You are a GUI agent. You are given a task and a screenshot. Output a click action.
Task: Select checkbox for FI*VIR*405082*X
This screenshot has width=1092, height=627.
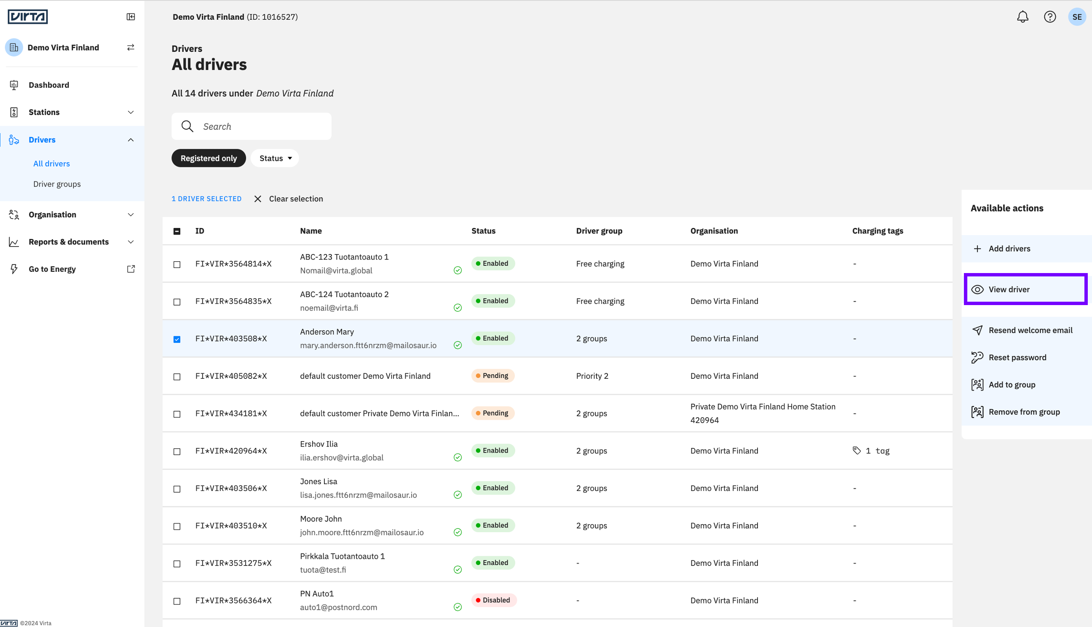pyautogui.click(x=177, y=377)
